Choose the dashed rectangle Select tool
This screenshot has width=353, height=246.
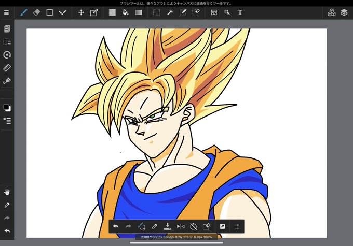pos(156,12)
